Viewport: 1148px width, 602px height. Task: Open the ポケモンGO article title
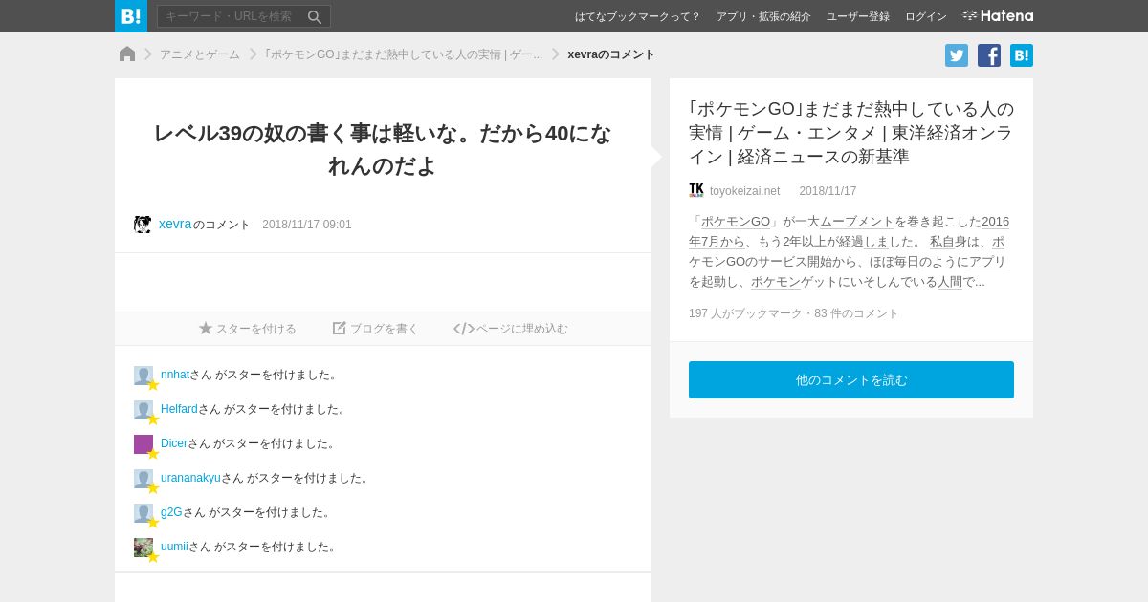851,133
